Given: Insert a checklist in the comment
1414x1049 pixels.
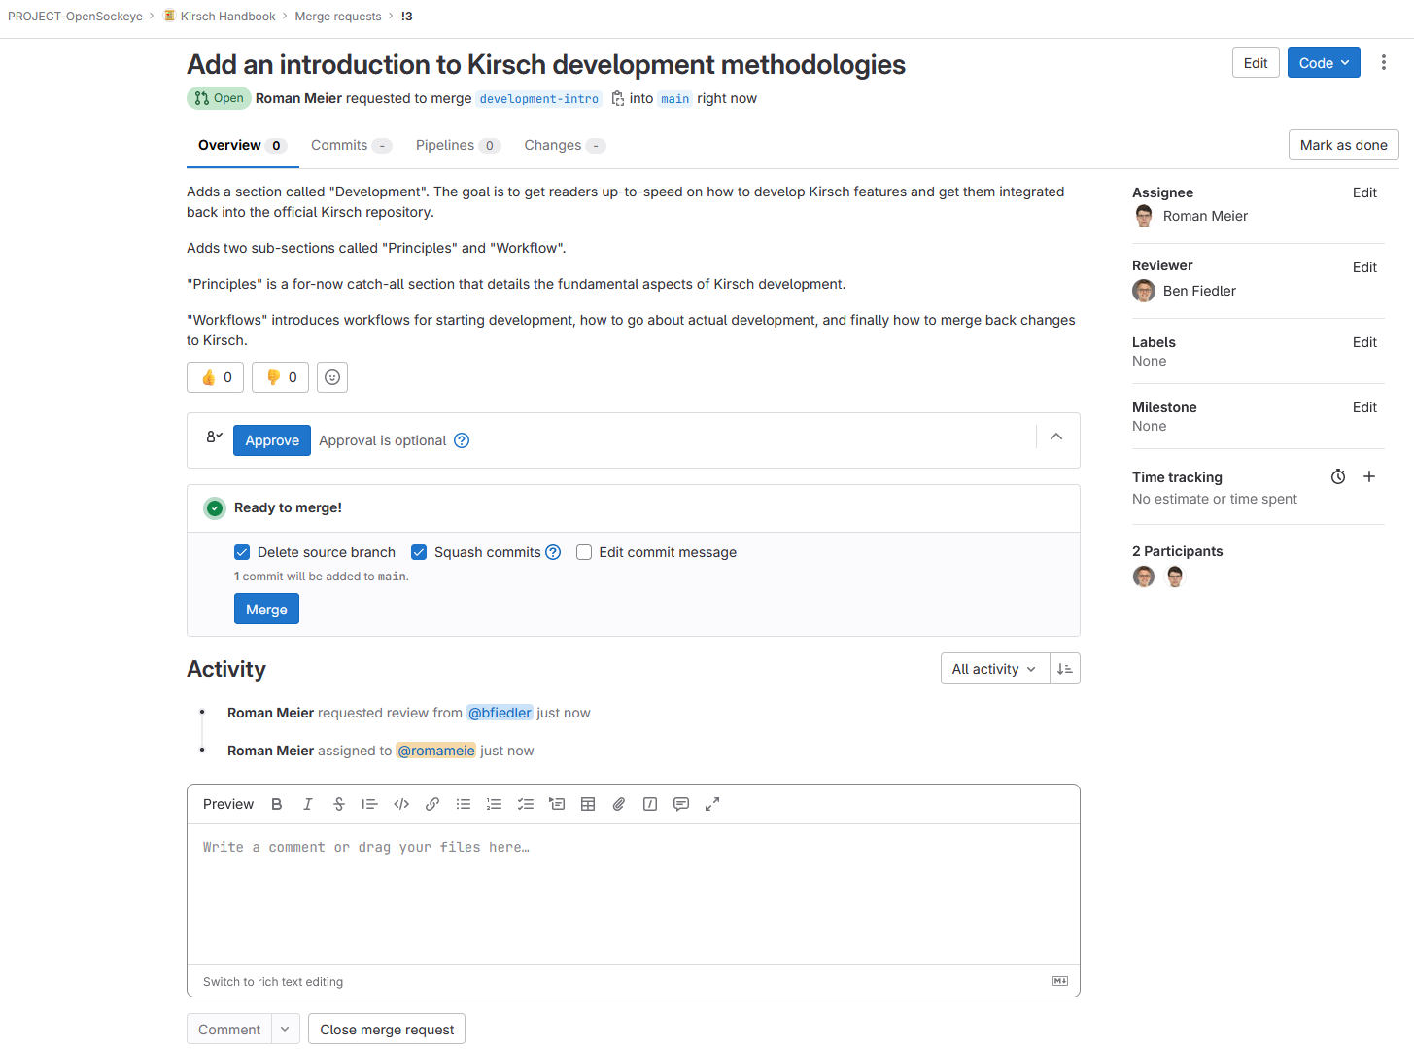Looking at the screenshot, I should click(x=526, y=804).
